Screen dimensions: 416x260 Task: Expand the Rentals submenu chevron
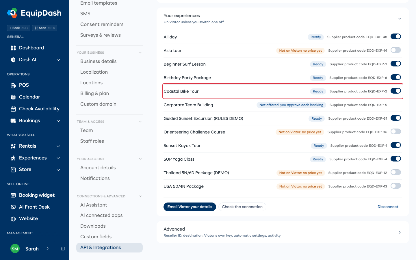point(58,146)
